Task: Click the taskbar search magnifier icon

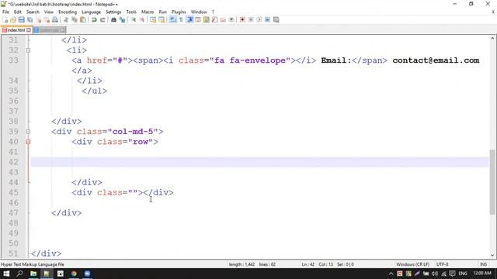Action: (19, 274)
